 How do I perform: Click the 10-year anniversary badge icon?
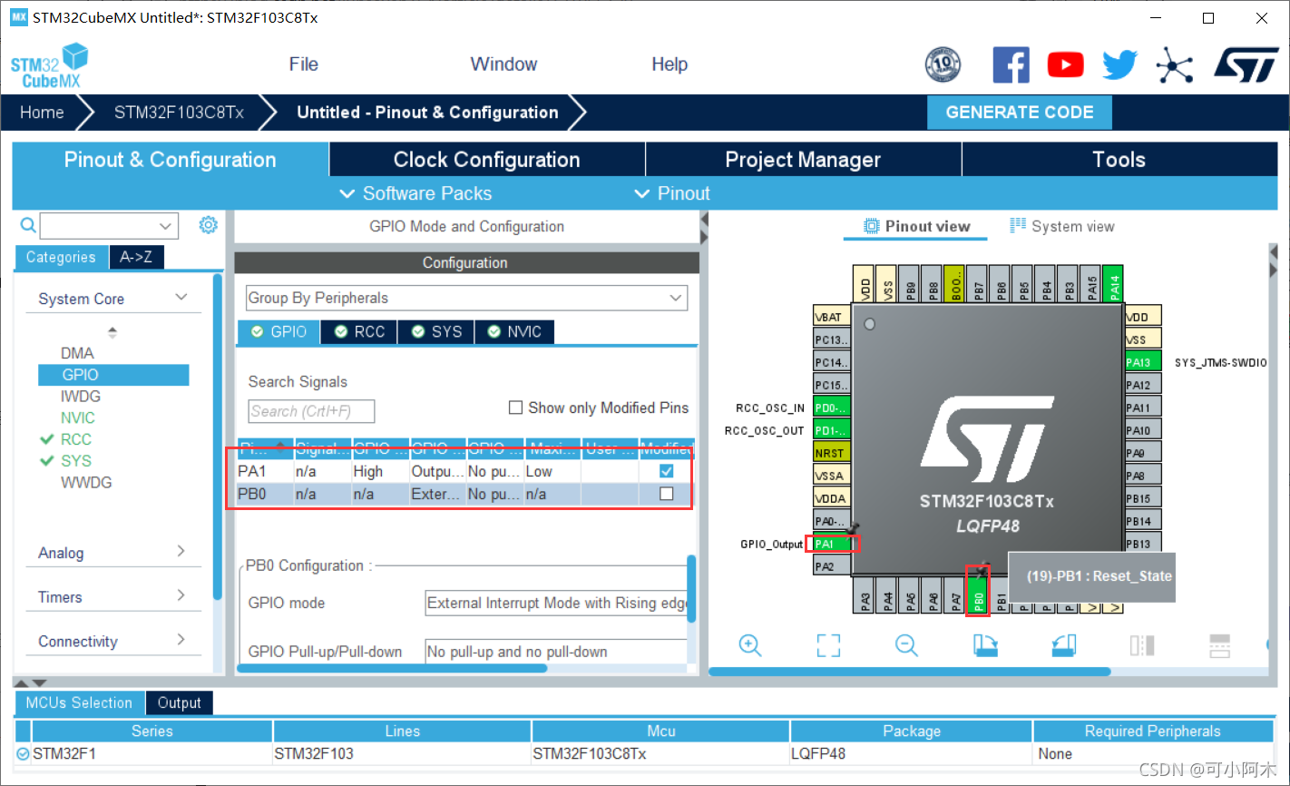tap(943, 64)
